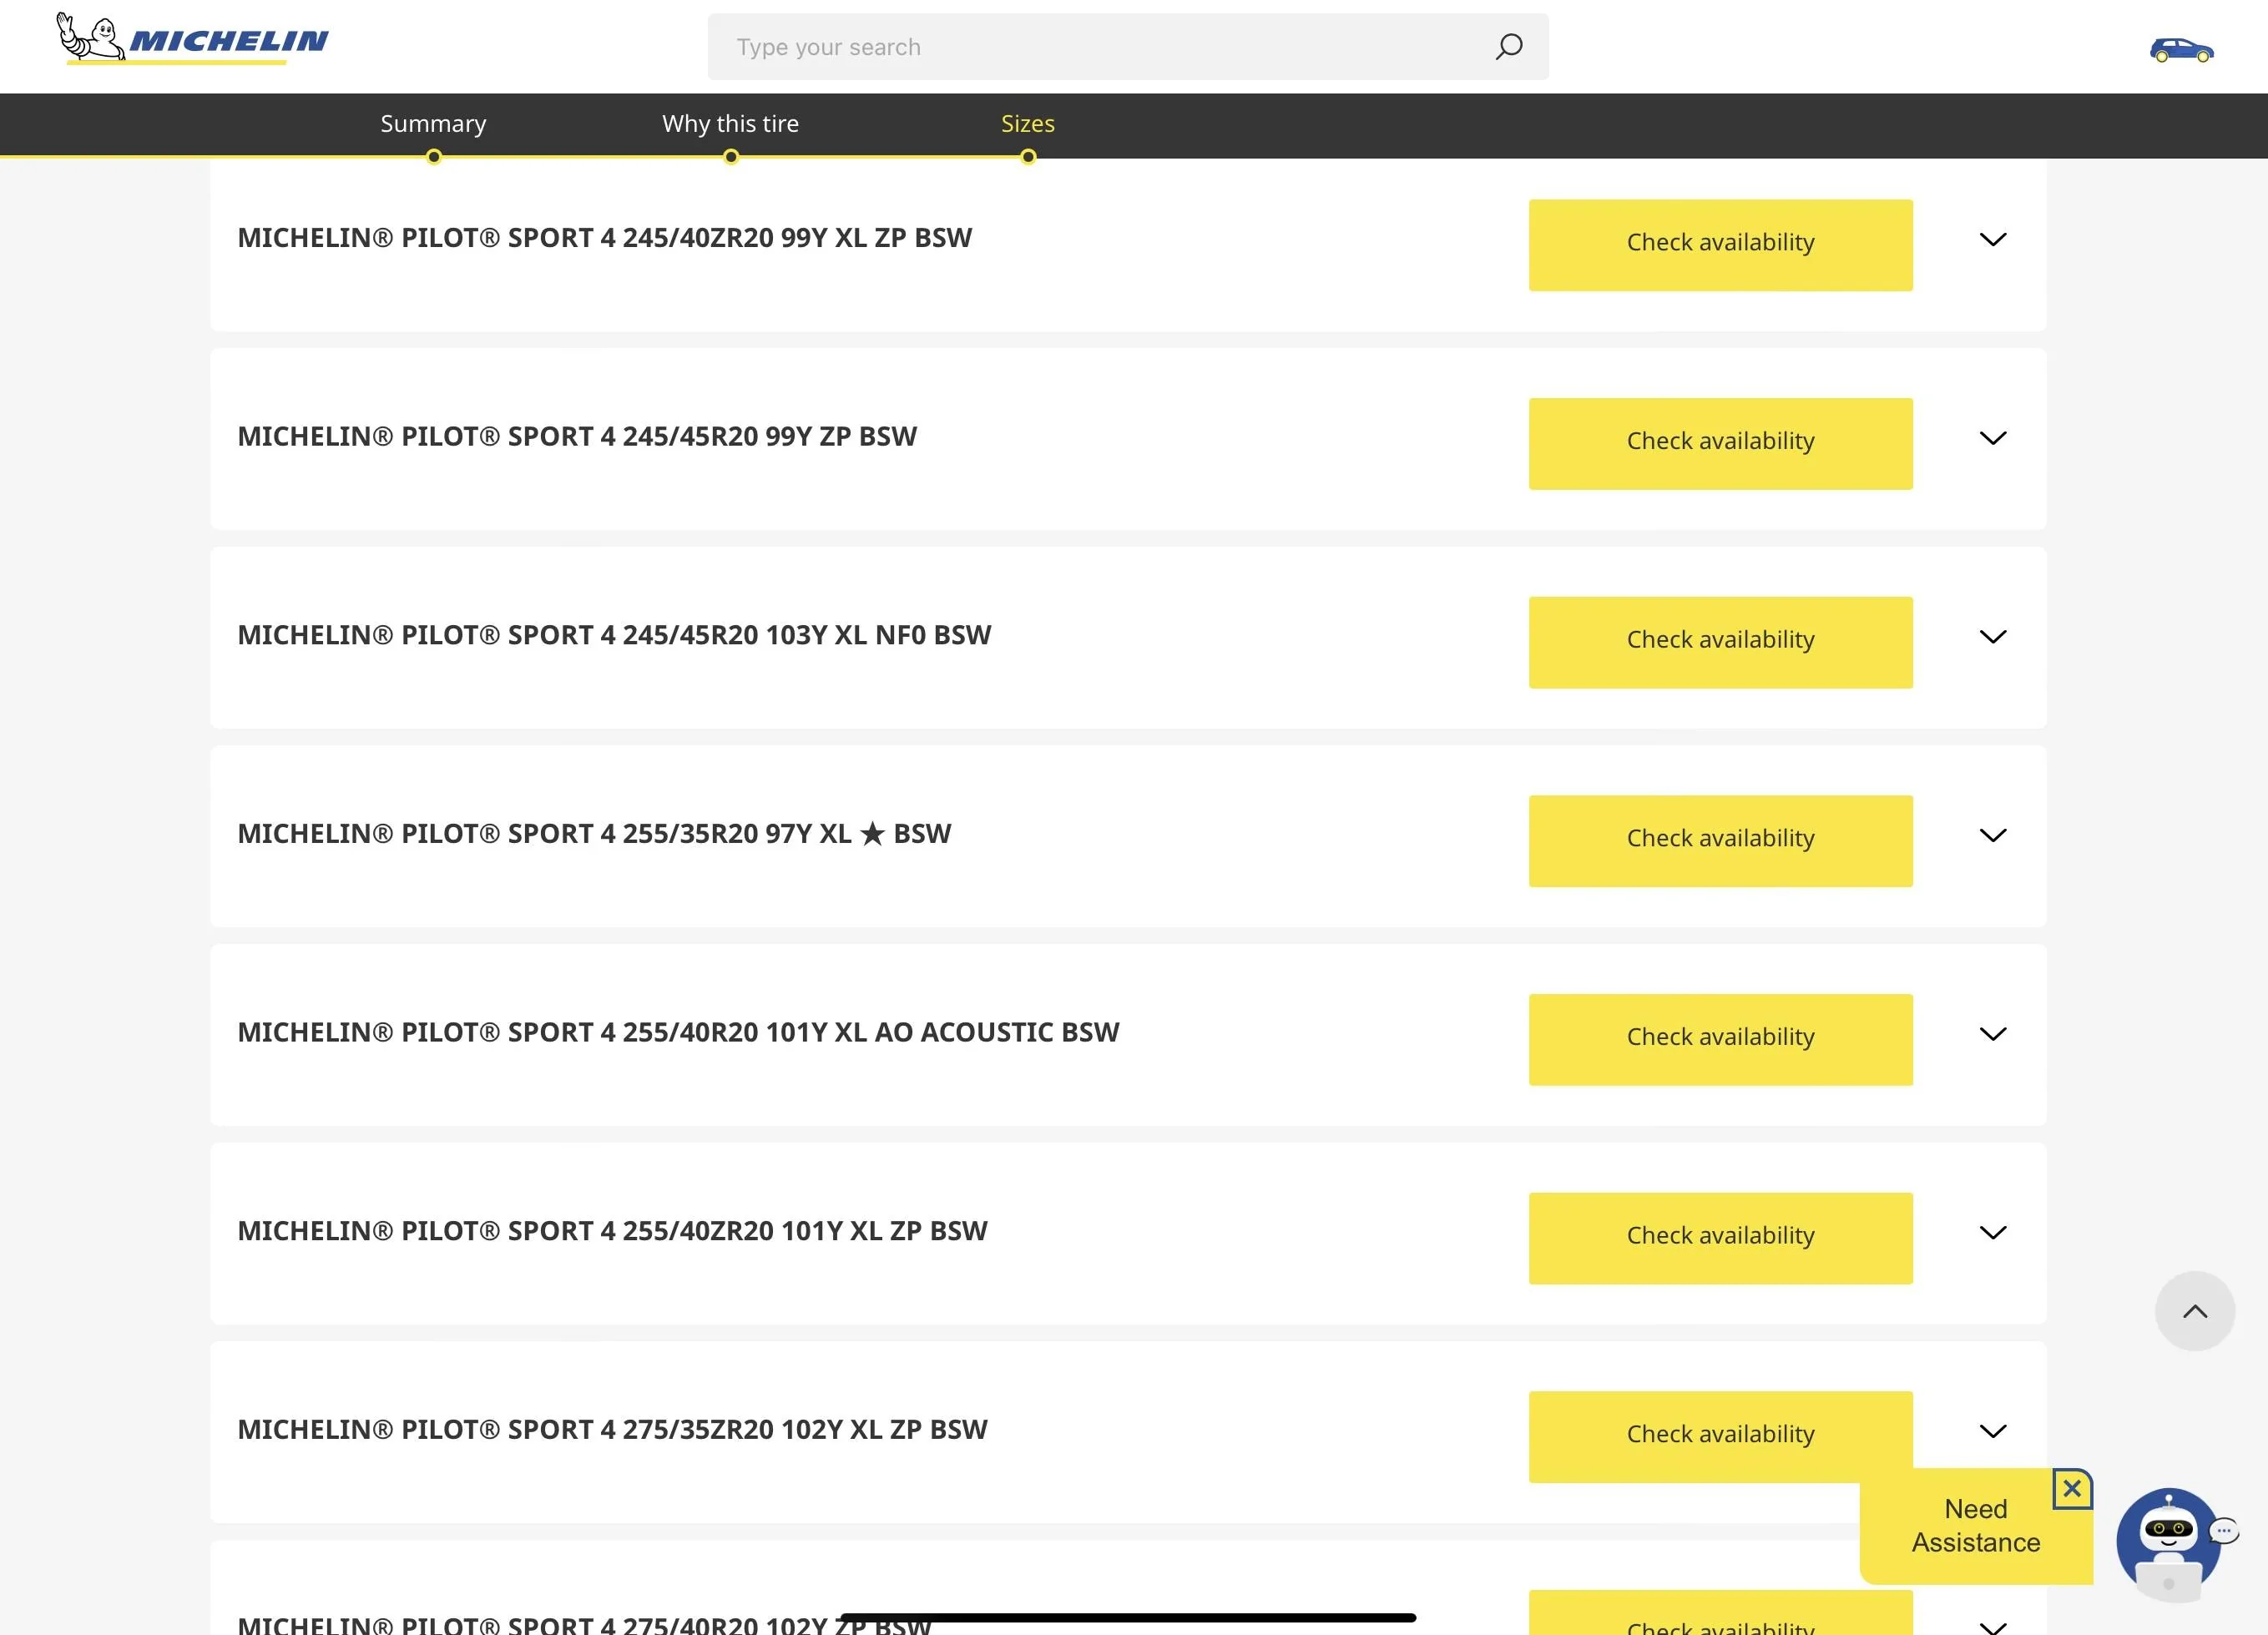2268x1635 pixels.
Task: Expand the 255/40R20 101Y AO Acoustic row
Action: point(1993,1034)
